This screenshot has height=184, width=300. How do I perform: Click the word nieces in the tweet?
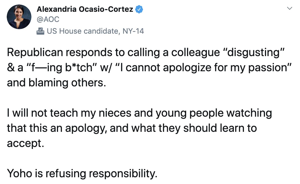[115, 113]
